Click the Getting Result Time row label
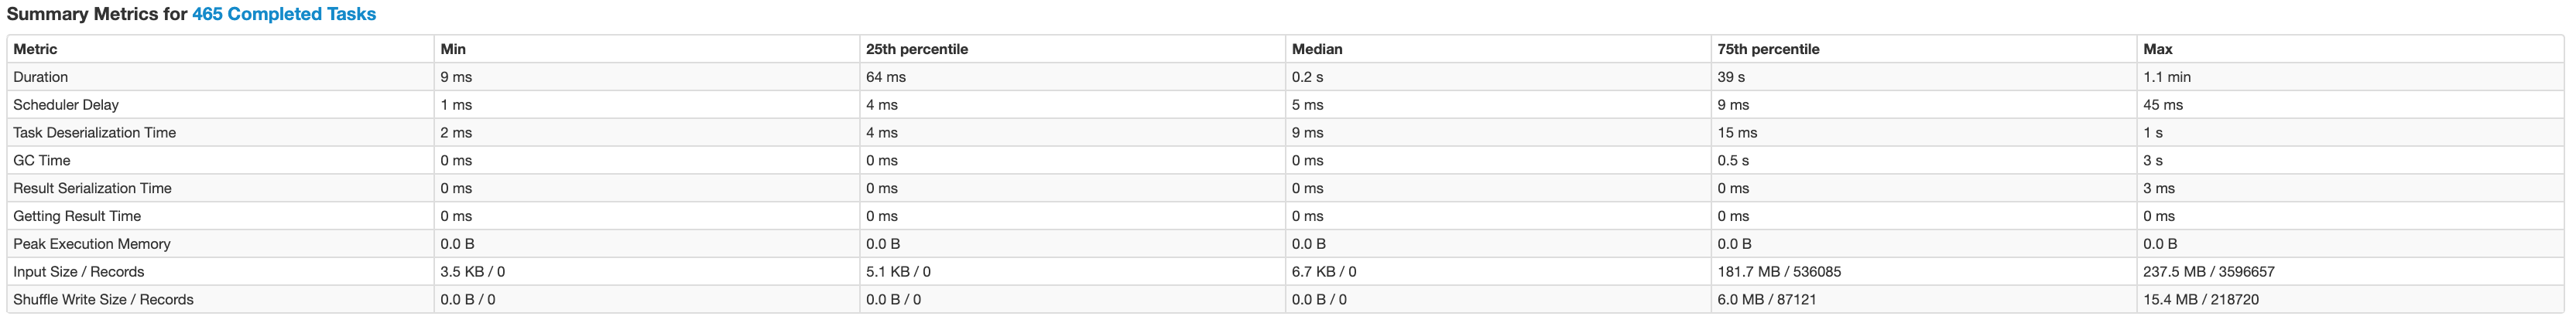 pos(77,216)
